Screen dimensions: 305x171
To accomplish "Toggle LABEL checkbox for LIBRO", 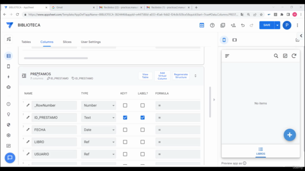I will pyautogui.click(x=142, y=142).
